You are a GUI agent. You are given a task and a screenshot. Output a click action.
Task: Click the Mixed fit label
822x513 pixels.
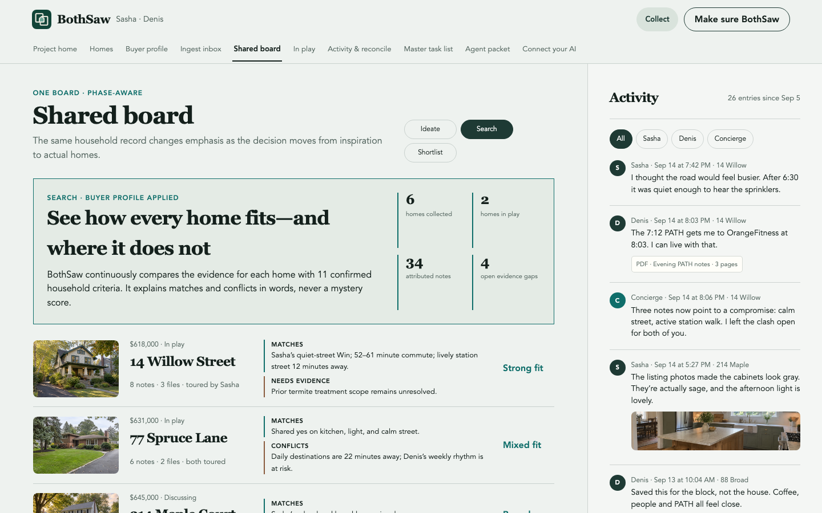coord(522,445)
